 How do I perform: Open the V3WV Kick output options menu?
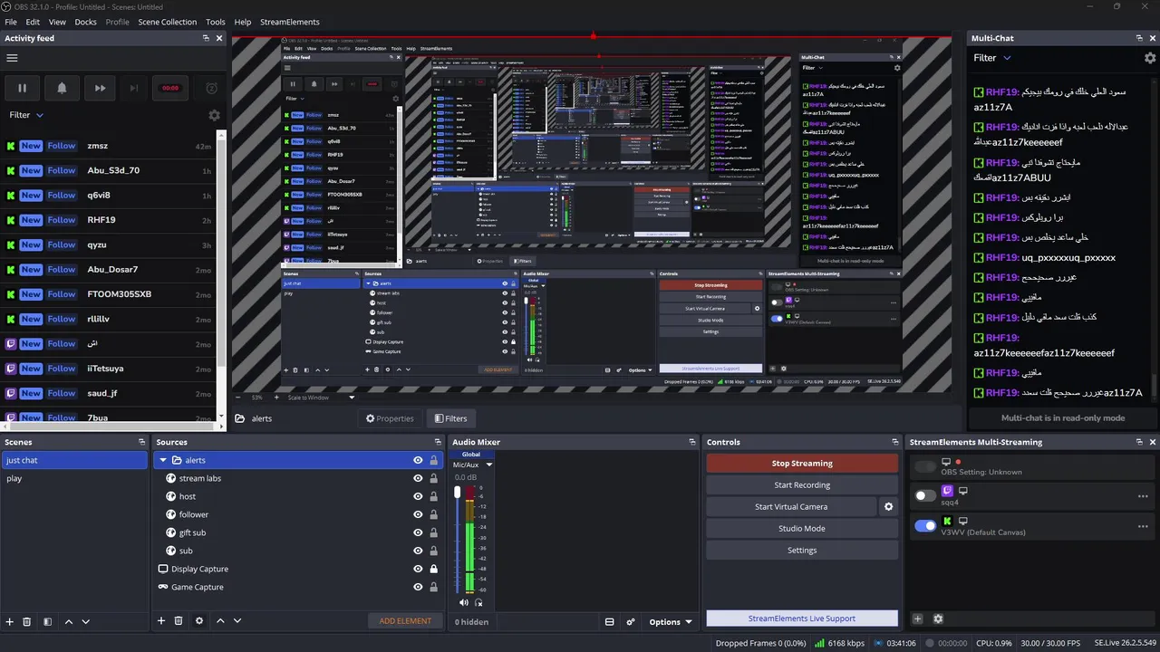[x=1143, y=525]
